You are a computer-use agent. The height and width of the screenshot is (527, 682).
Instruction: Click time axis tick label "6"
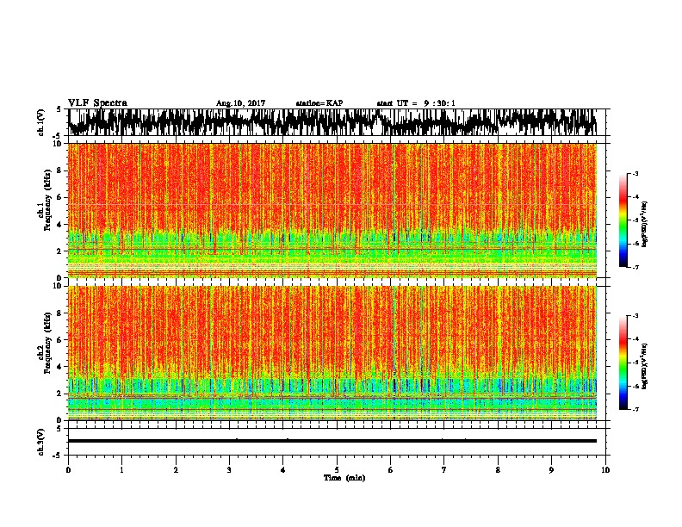tap(391, 470)
